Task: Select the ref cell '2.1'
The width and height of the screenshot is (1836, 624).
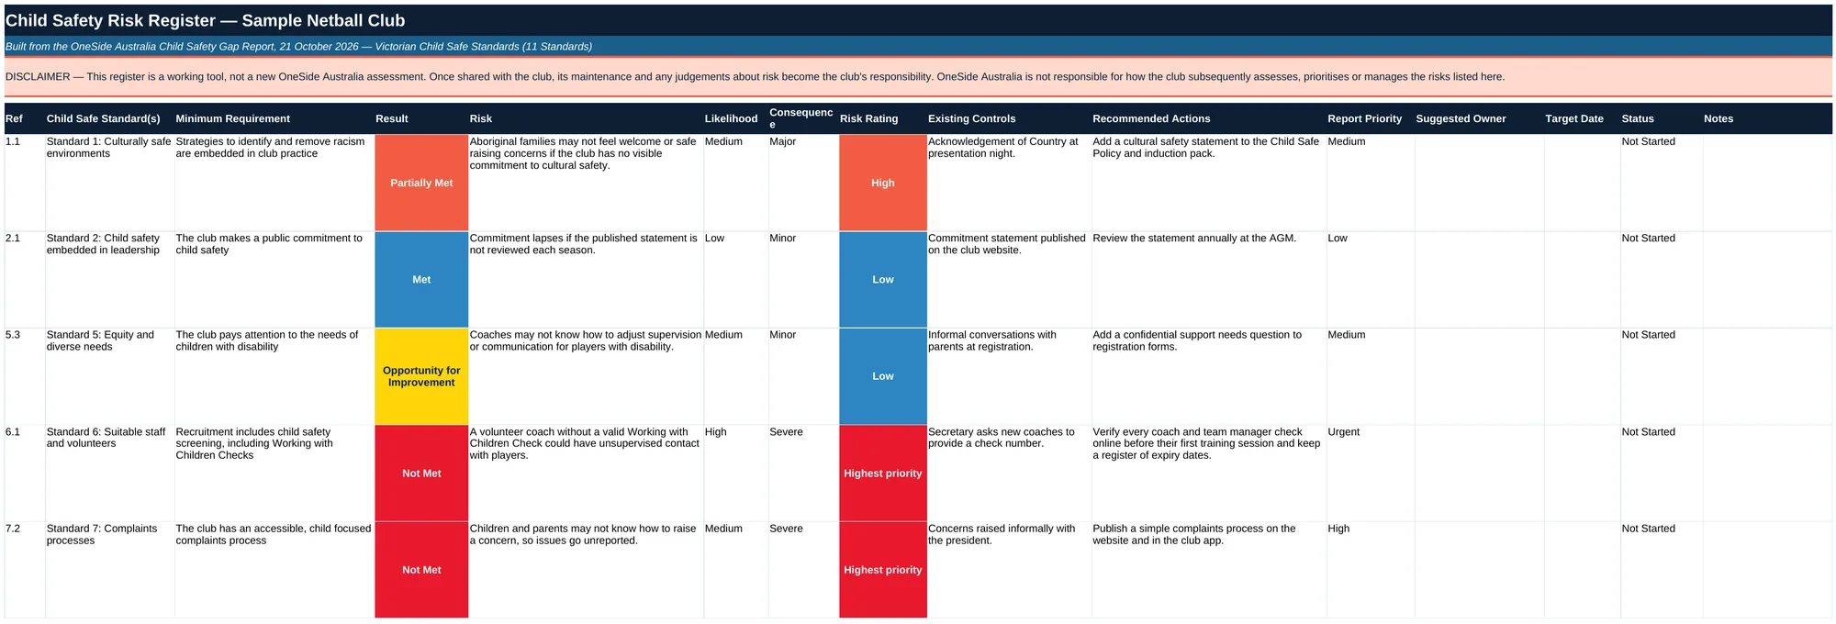Action: pyautogui.click(x=25, y=279)
